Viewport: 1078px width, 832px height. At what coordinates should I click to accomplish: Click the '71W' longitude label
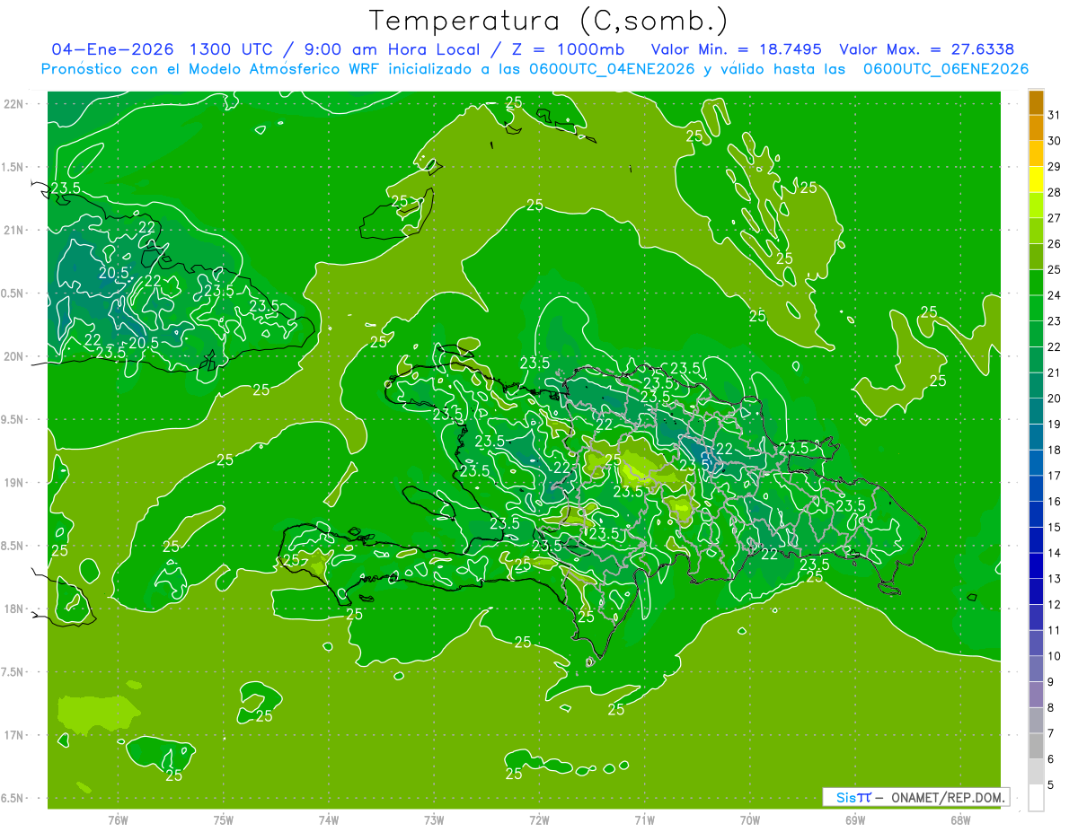644,819
